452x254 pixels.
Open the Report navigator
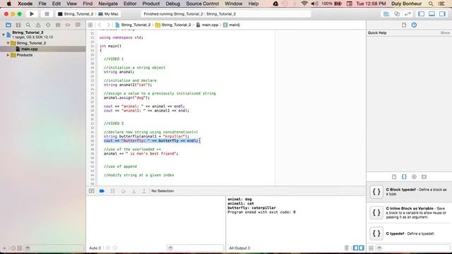pos(78,25)
